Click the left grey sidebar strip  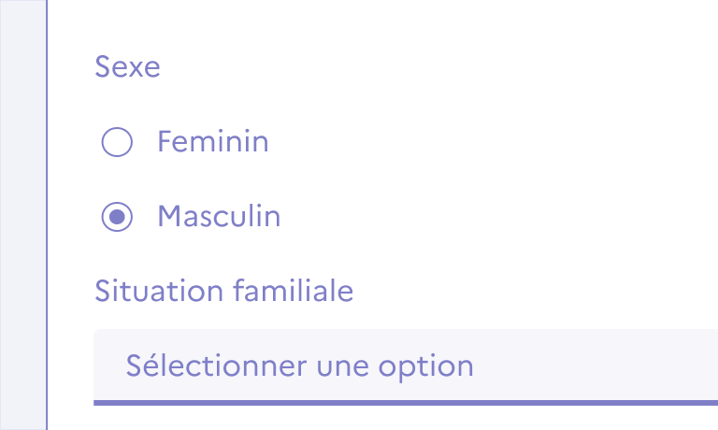pos(22,215)
